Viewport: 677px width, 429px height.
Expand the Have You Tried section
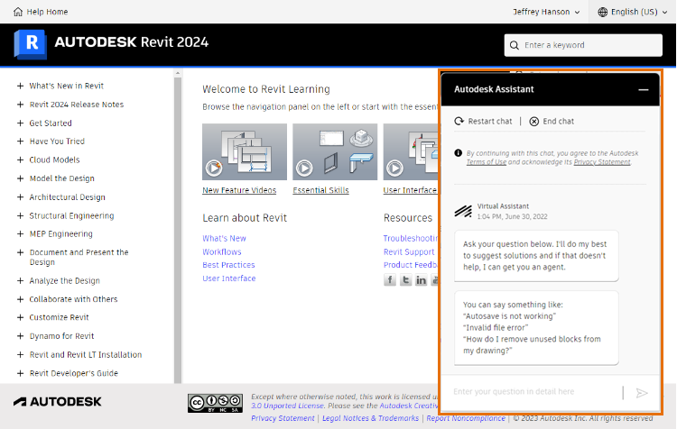pyautogui.click(x=20, y=141)
